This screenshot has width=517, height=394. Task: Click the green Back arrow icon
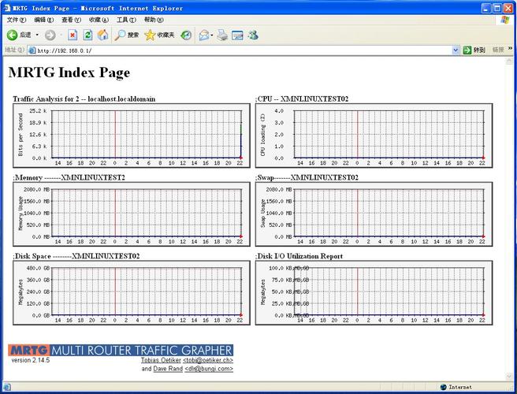coord(12,35)
